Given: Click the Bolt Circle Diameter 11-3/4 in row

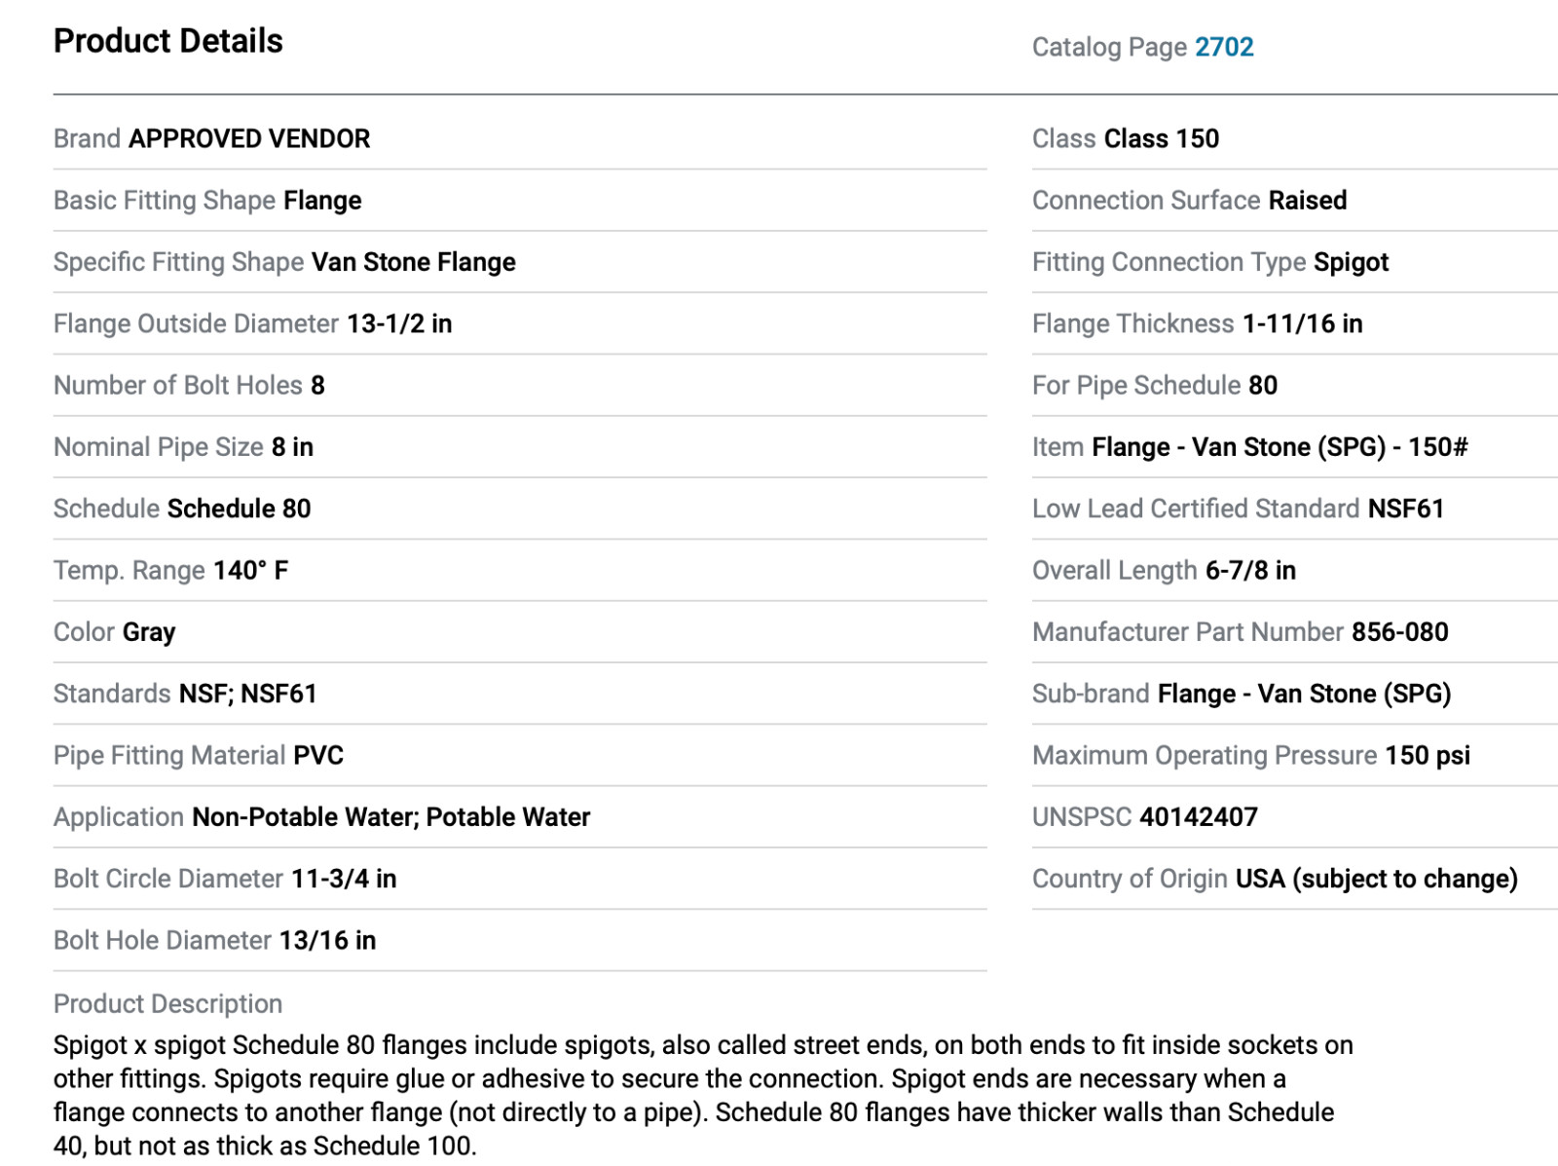Looking at the screenshot, I should (520, 879).
